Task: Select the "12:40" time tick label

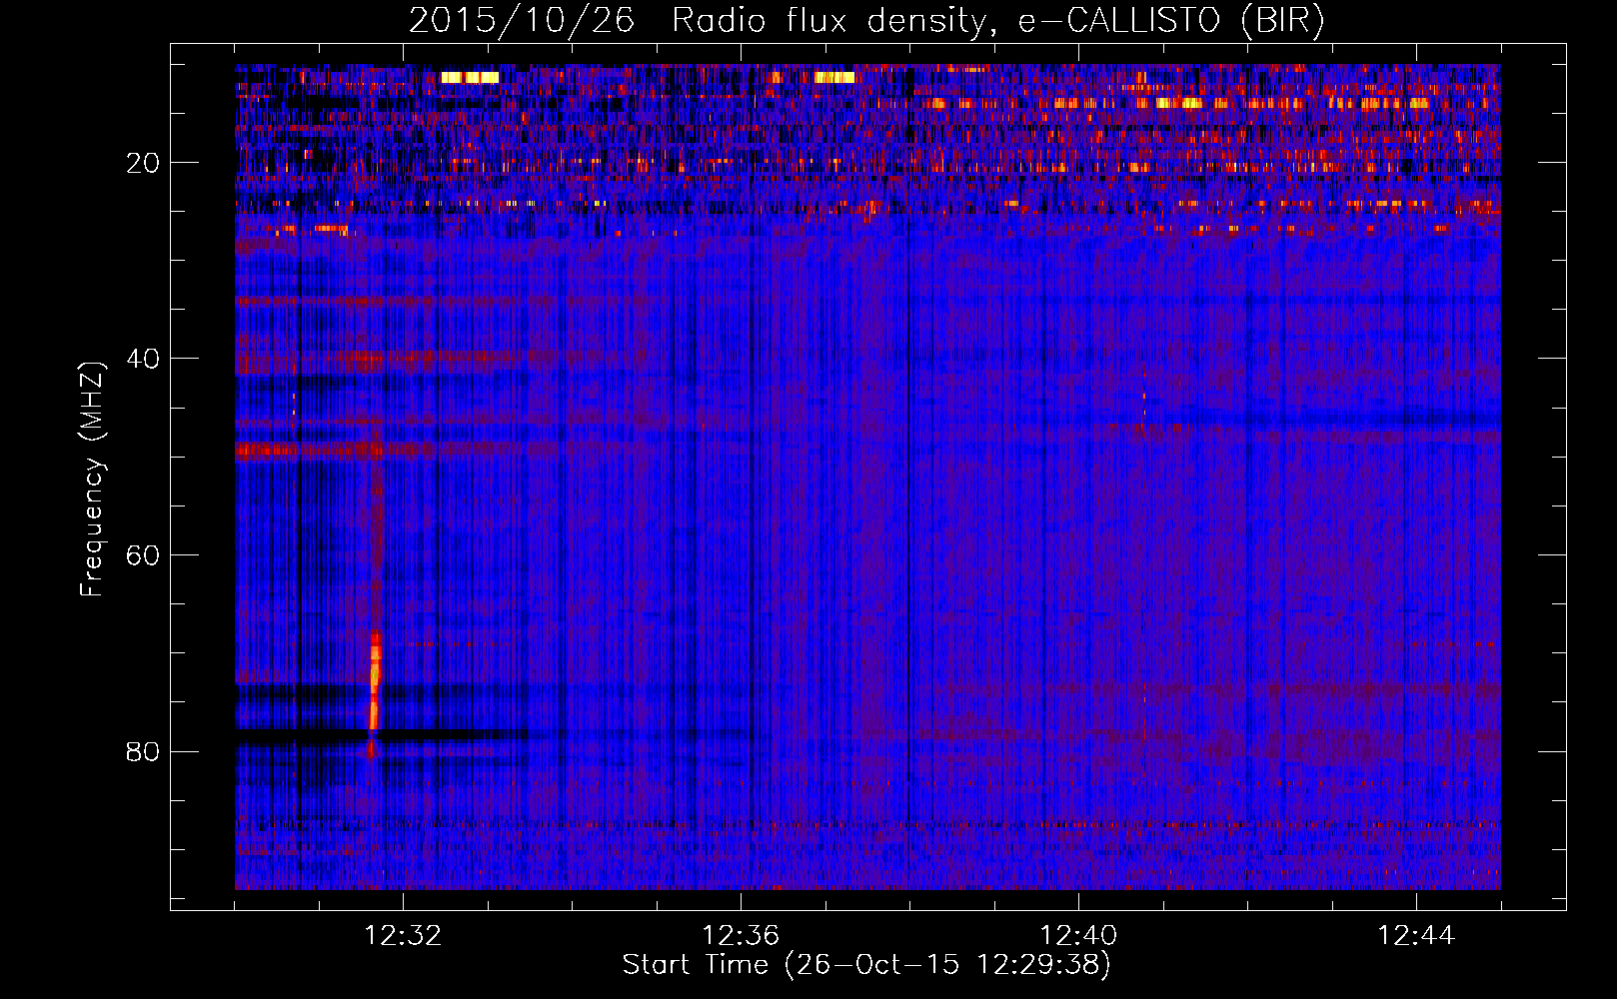Action: coord(1078,935)
